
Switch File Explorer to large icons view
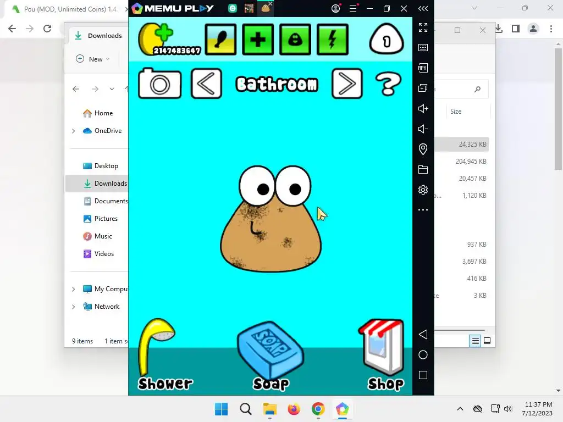[487, 341]
